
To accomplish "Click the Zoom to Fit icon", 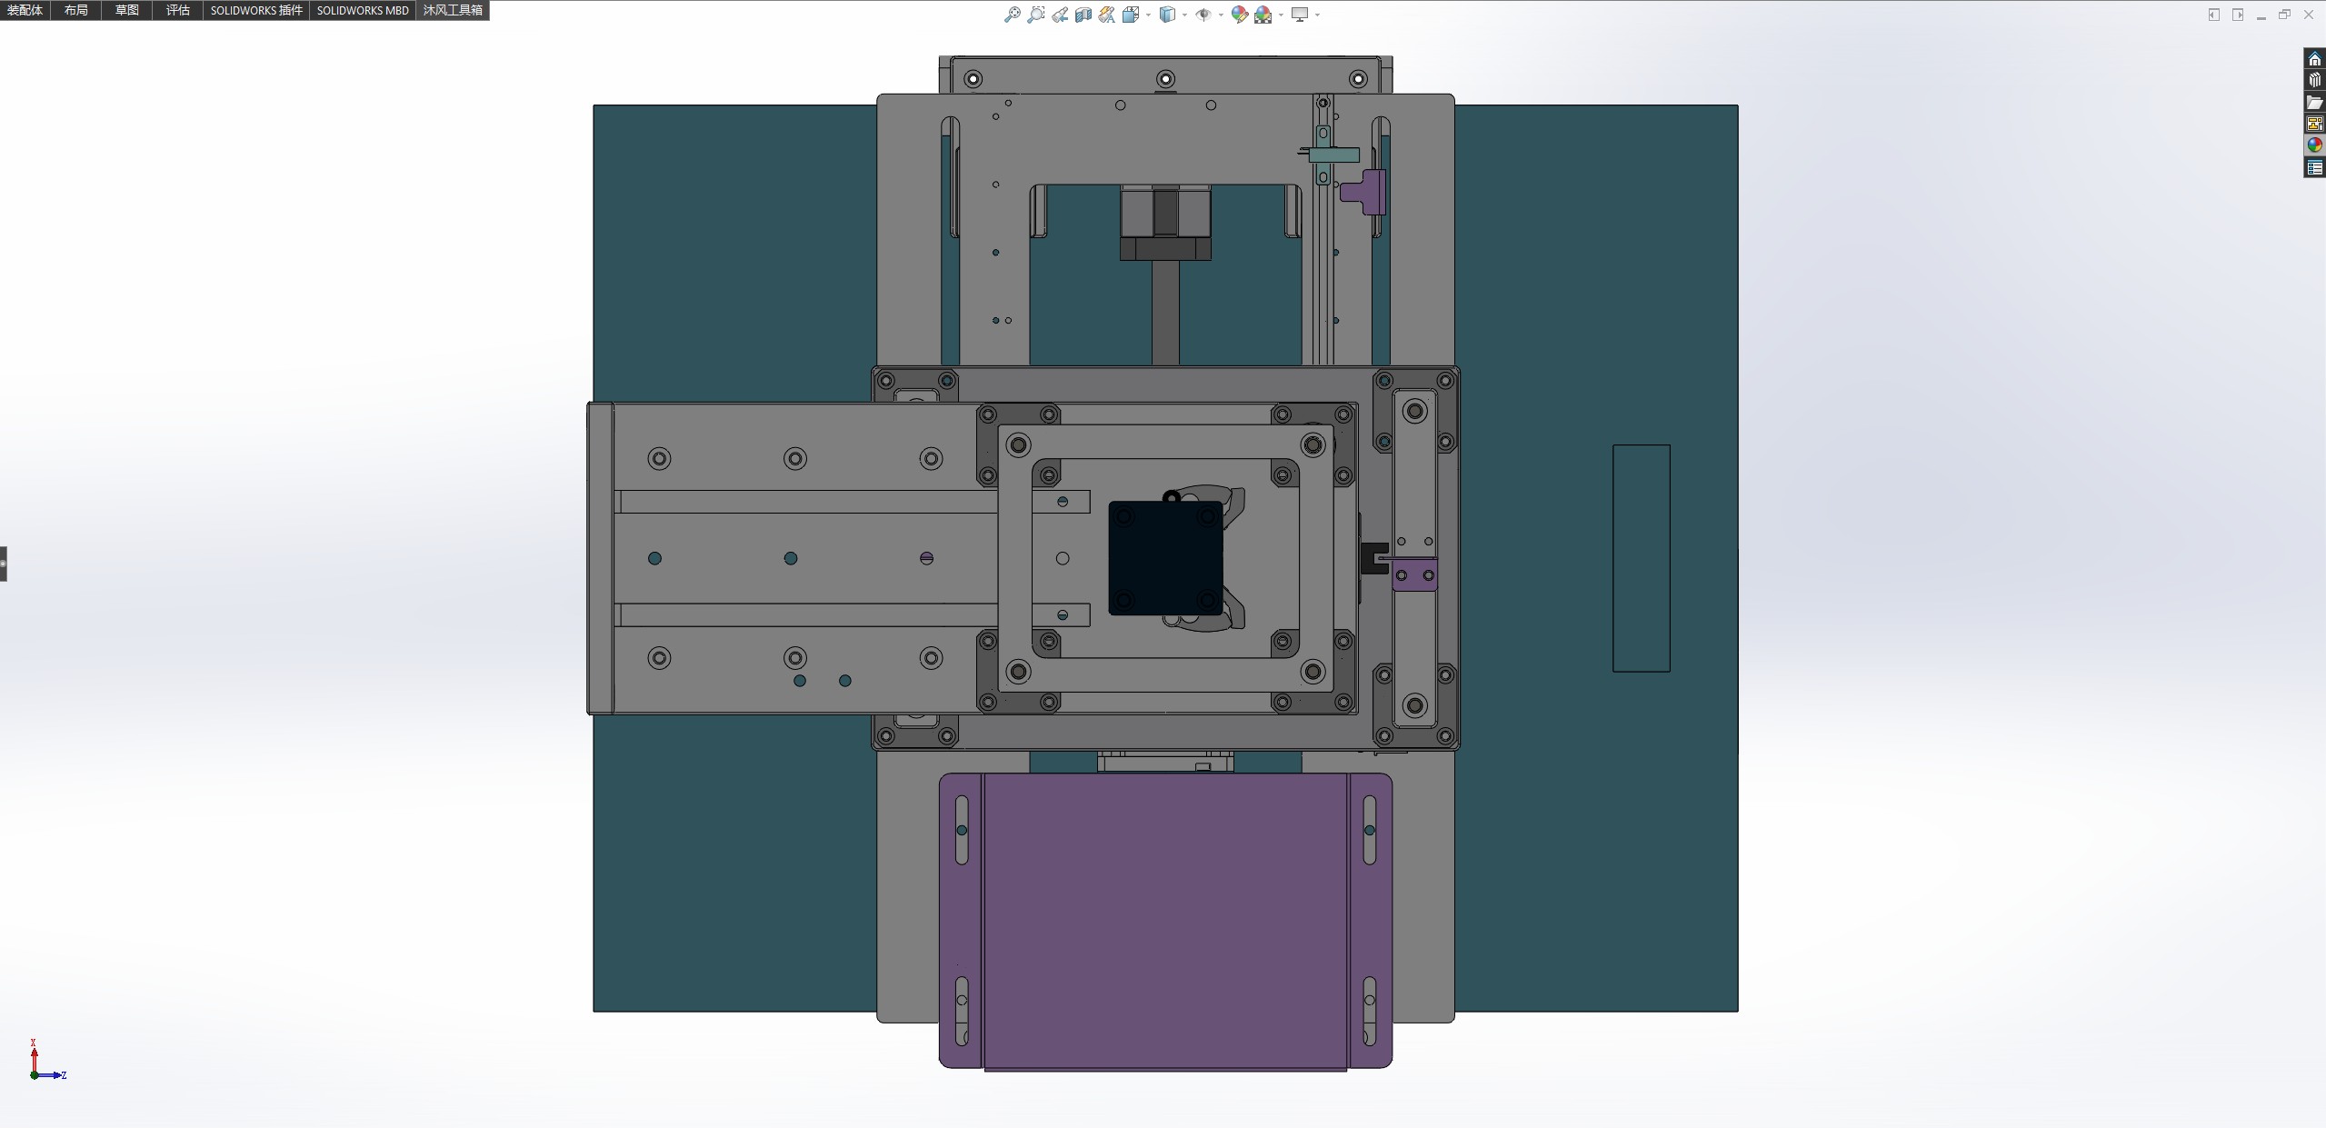I will 1012,15.
